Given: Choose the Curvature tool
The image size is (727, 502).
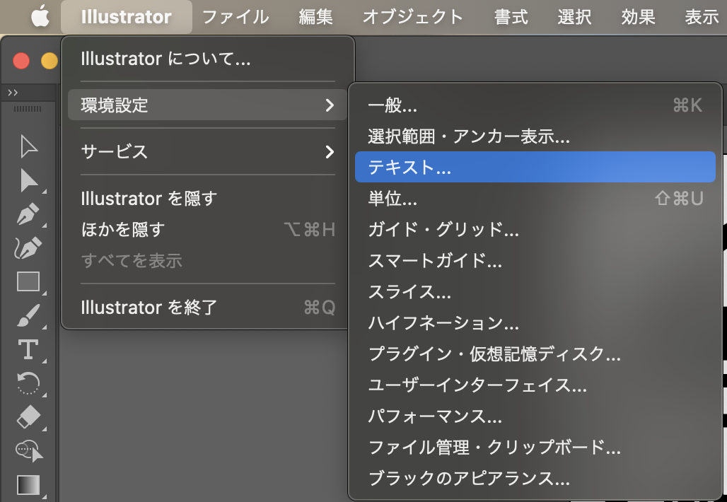Looking at the screenshot, I should click(28, 247).
